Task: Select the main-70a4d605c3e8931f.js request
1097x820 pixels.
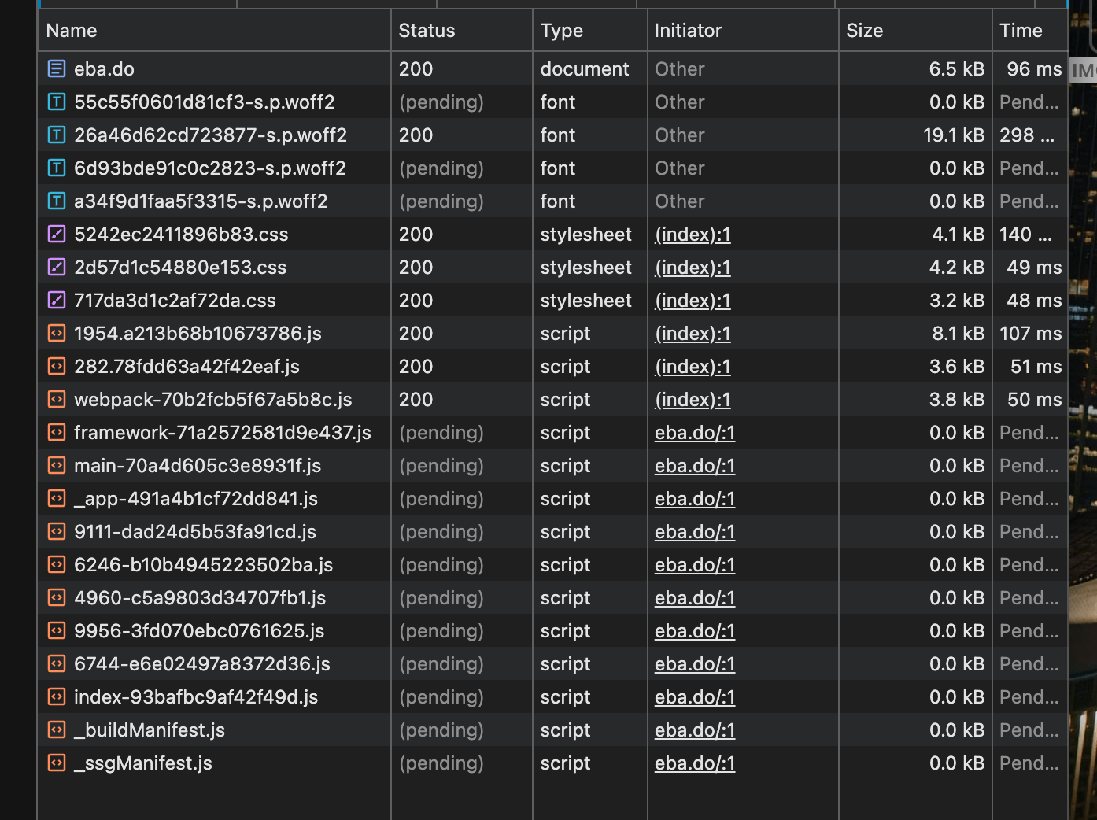Action: tap(198, 466)
